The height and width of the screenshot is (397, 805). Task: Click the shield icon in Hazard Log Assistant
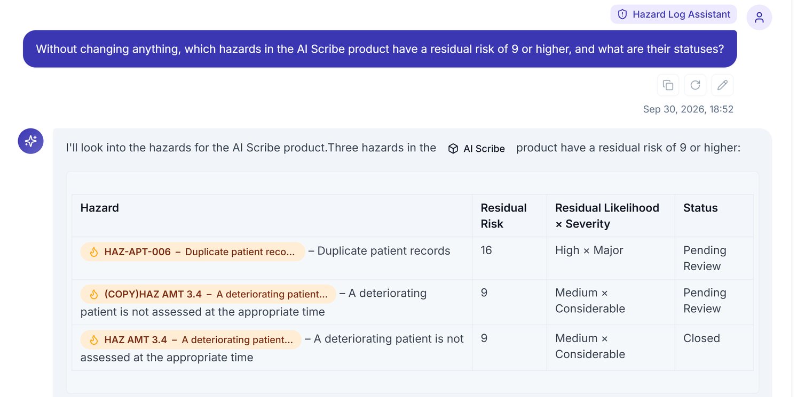[x=622, y=14]
